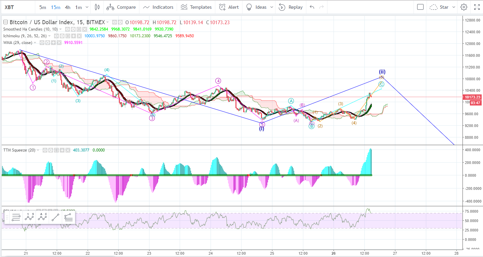Click the WMA value 9910.5591
This screenshot has height=257, width=483.
(x=73, y=43)
